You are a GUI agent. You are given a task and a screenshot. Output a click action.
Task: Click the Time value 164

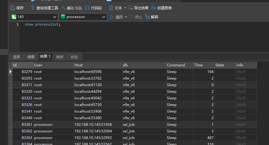point(204,72)
